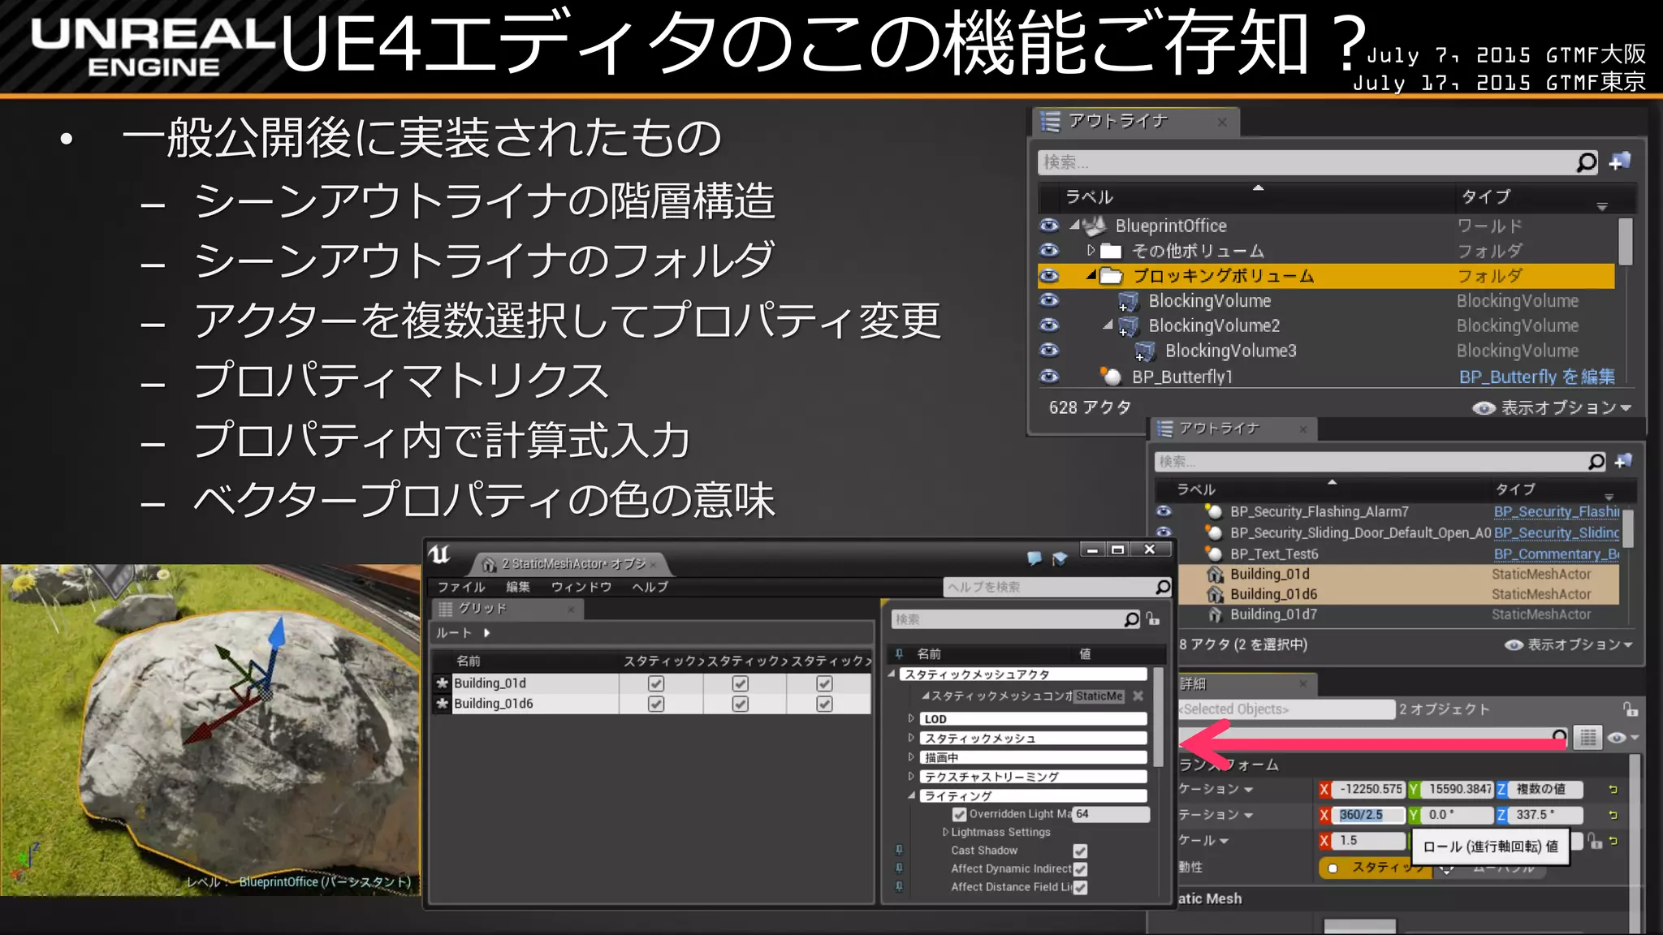Click the Building_01d static mesh icon in the outliner
Viewport: 1663px width, 935px height.
(x=1215, y=574)
